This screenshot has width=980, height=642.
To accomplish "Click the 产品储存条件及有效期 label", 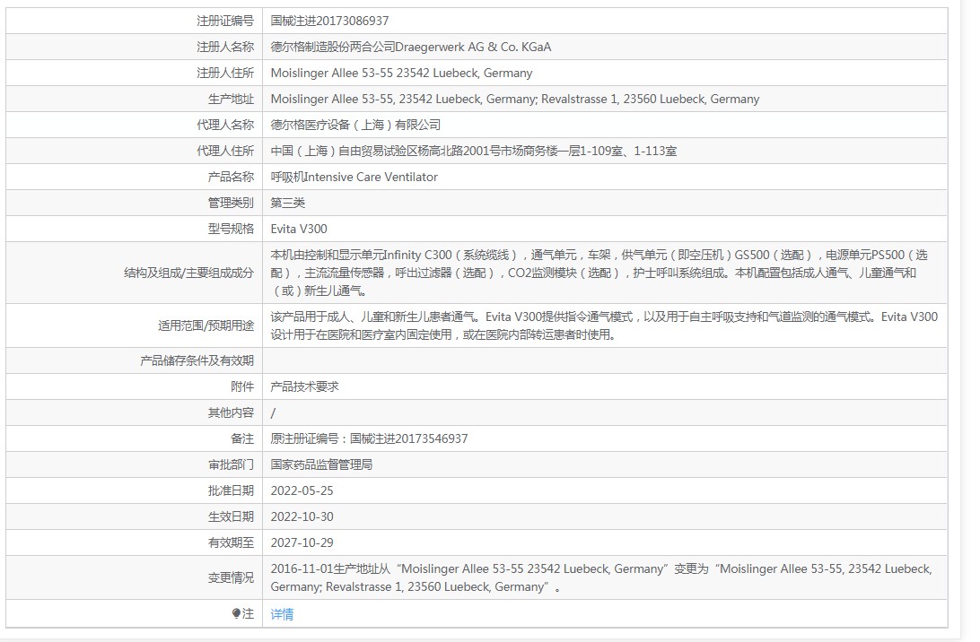I will [197, 361].
